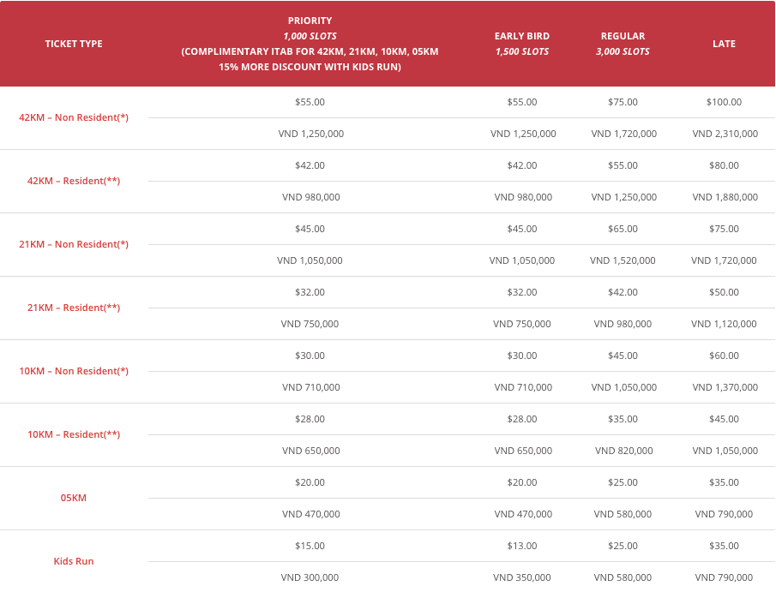Select $20.00 priority price for 05KM

[x=310, y=482]
